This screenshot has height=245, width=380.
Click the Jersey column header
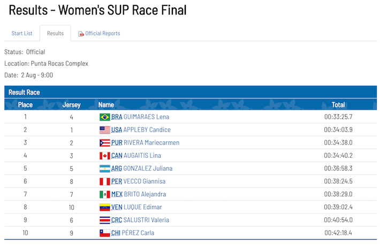click(72, 105)
